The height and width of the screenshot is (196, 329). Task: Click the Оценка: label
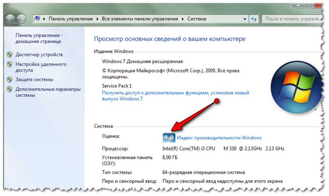[111, 136]
